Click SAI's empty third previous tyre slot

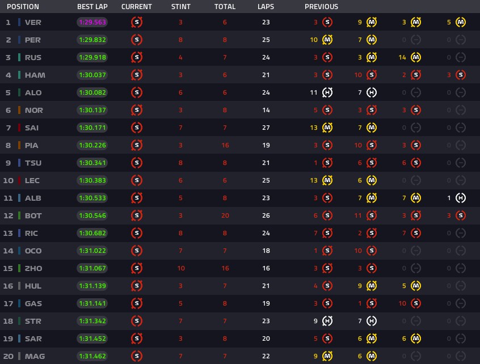click(416, 128)
